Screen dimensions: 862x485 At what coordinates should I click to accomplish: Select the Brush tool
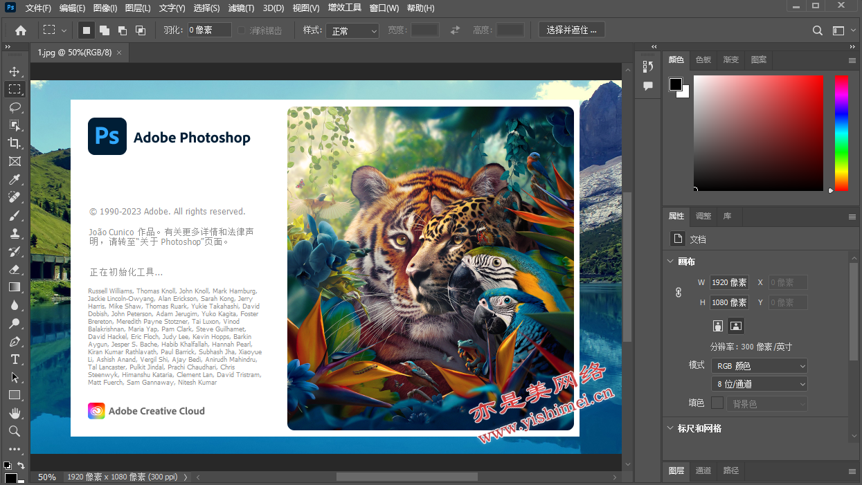(x=15, y=215)
